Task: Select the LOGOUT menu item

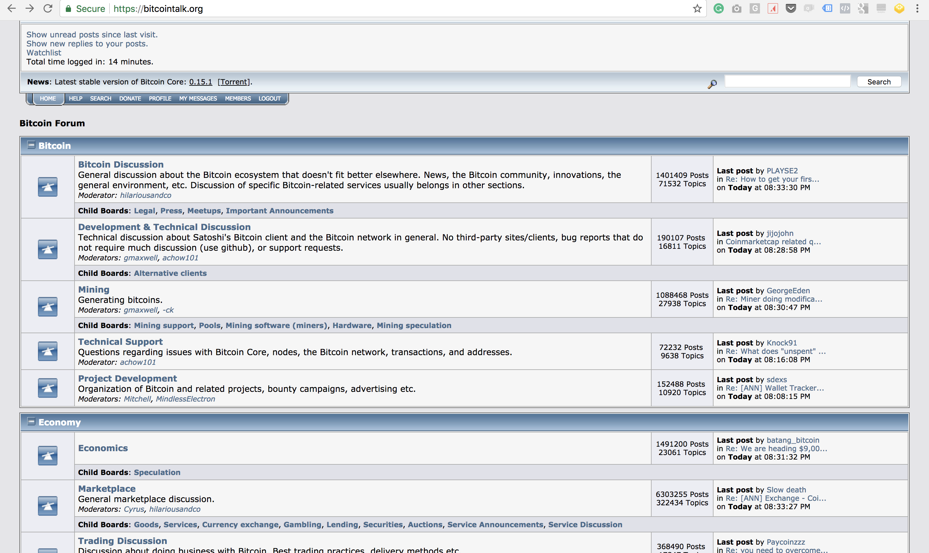Action: [x=269, y=98]
